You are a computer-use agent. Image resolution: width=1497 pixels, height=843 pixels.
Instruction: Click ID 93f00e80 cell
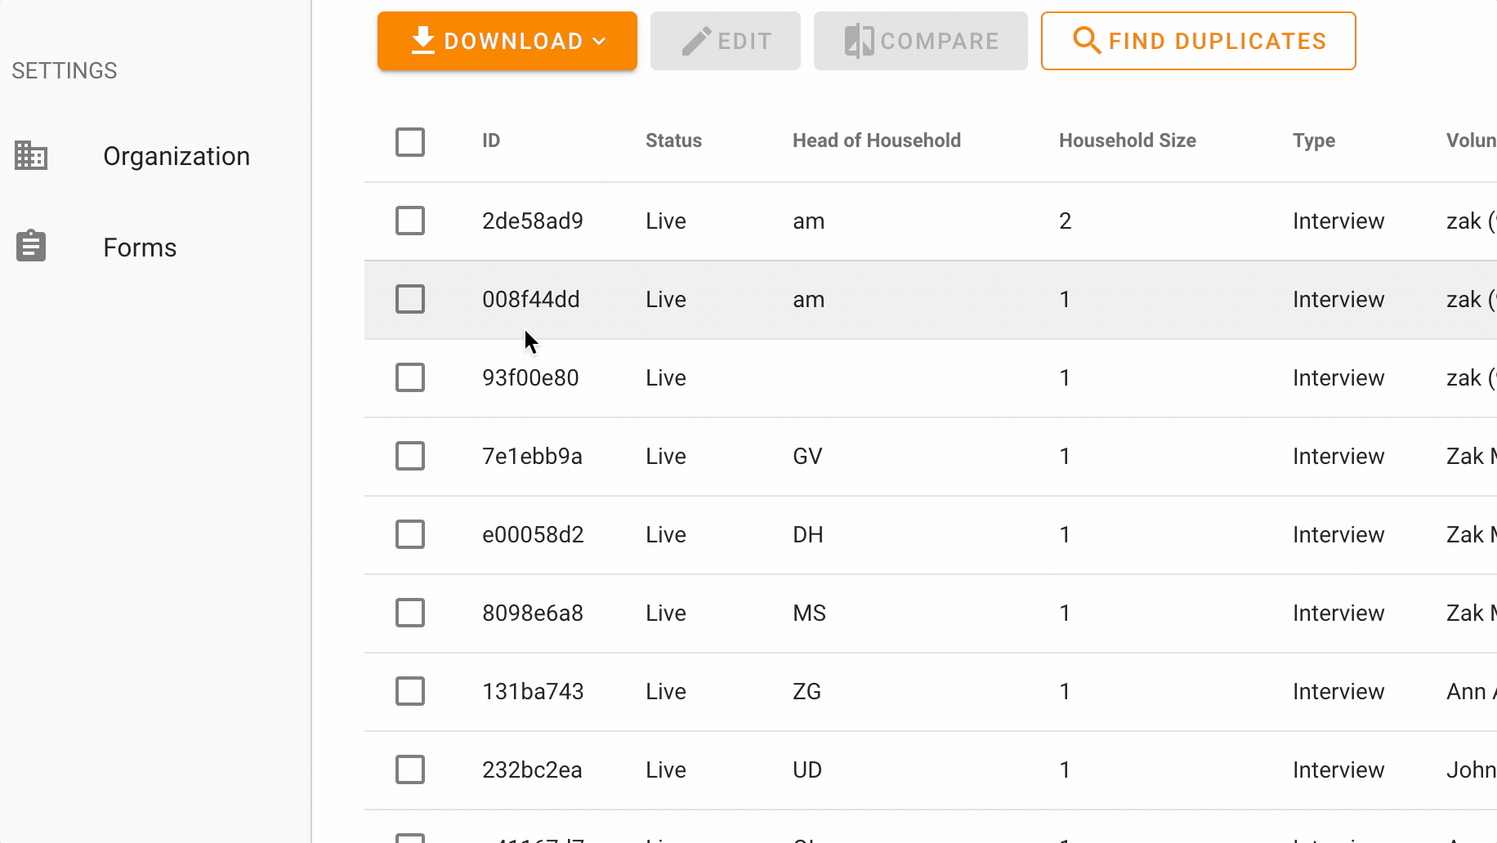[530, 377]
